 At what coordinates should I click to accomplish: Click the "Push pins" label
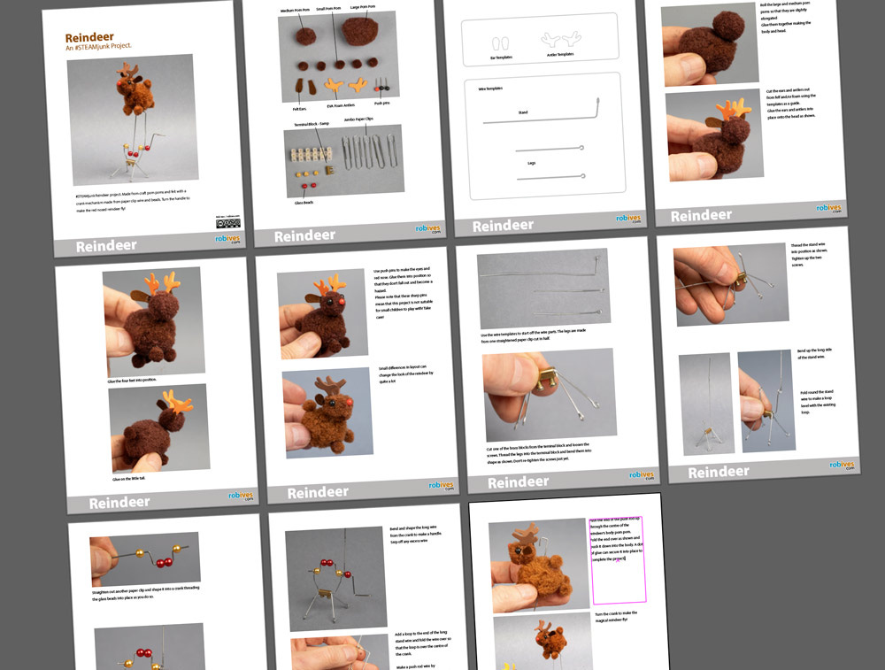pyautogui.click(x=382, y=104)
